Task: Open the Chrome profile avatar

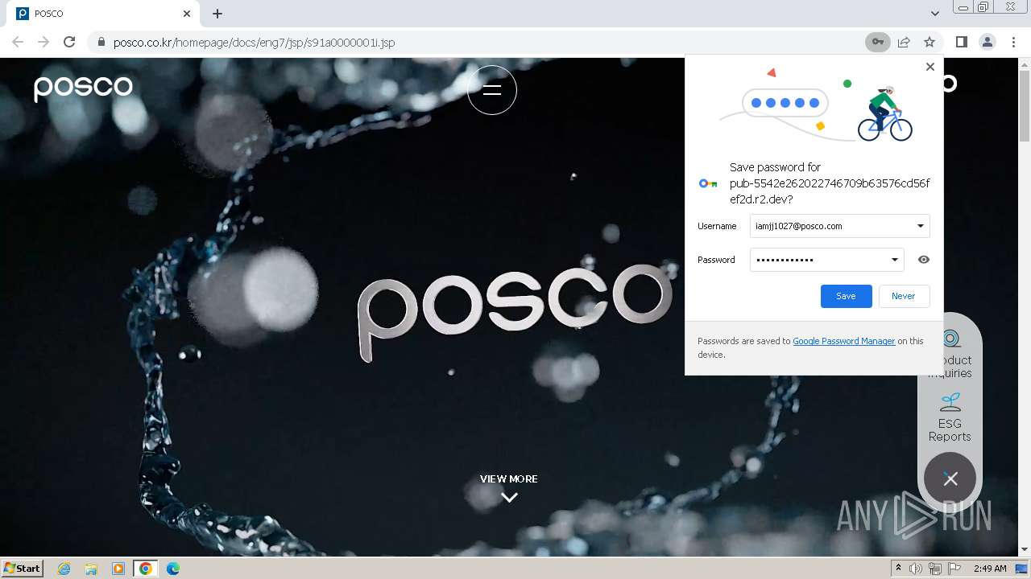Action: tap(988, 42)
